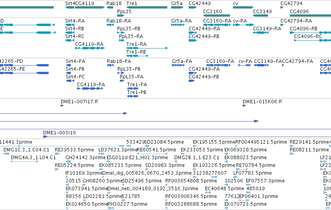The image size is (331, 210).
Task: Select the DME1-015K06.R clone feature
Action: point(244,106)
